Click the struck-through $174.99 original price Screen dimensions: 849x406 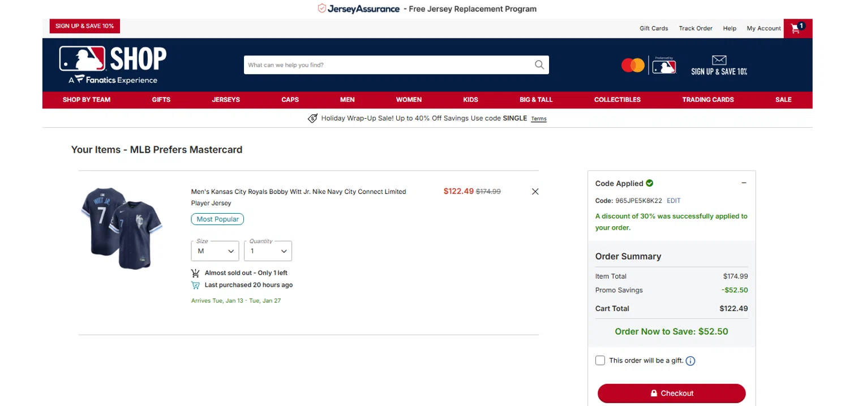488,192
